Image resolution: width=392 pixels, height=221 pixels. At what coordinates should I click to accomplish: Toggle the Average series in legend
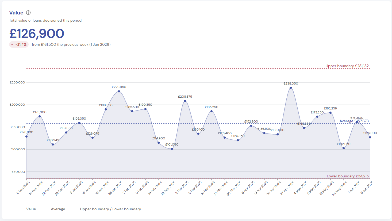(53, 209)
